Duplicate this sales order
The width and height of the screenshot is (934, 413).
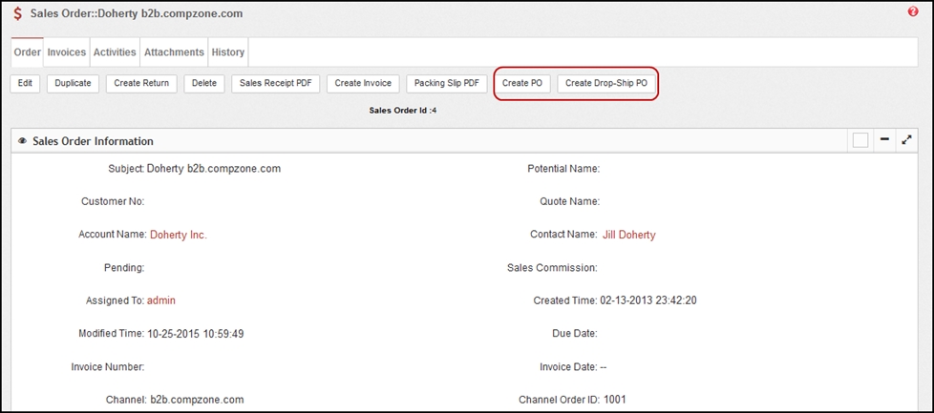pos(73,83)
